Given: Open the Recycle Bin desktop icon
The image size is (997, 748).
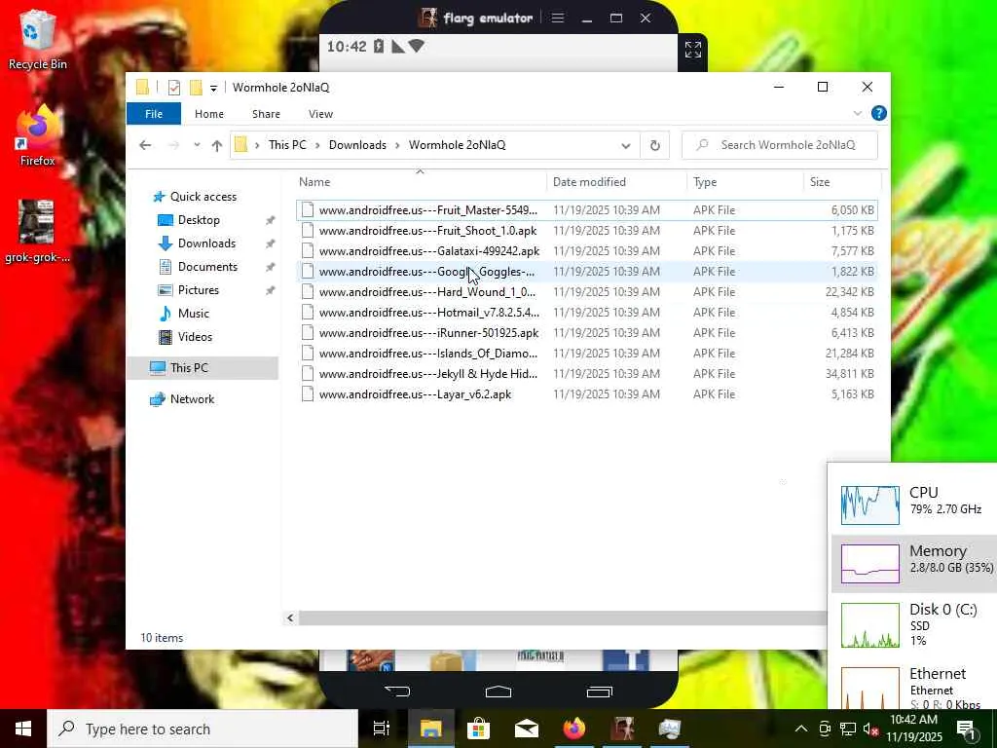Looking at the screenshot, I should (37, 39).
